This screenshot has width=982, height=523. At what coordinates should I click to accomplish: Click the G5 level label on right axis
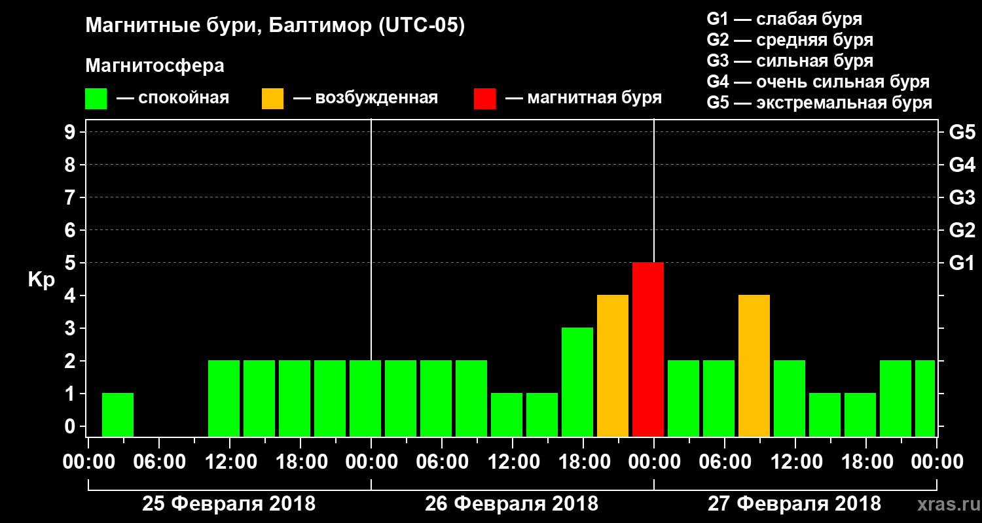pyautogui.click(x=962, y=132)
